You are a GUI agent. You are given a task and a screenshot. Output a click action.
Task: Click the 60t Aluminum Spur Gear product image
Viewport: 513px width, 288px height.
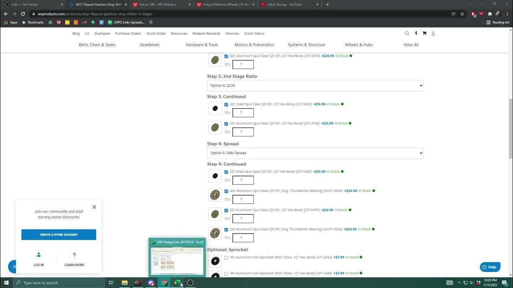215,60
